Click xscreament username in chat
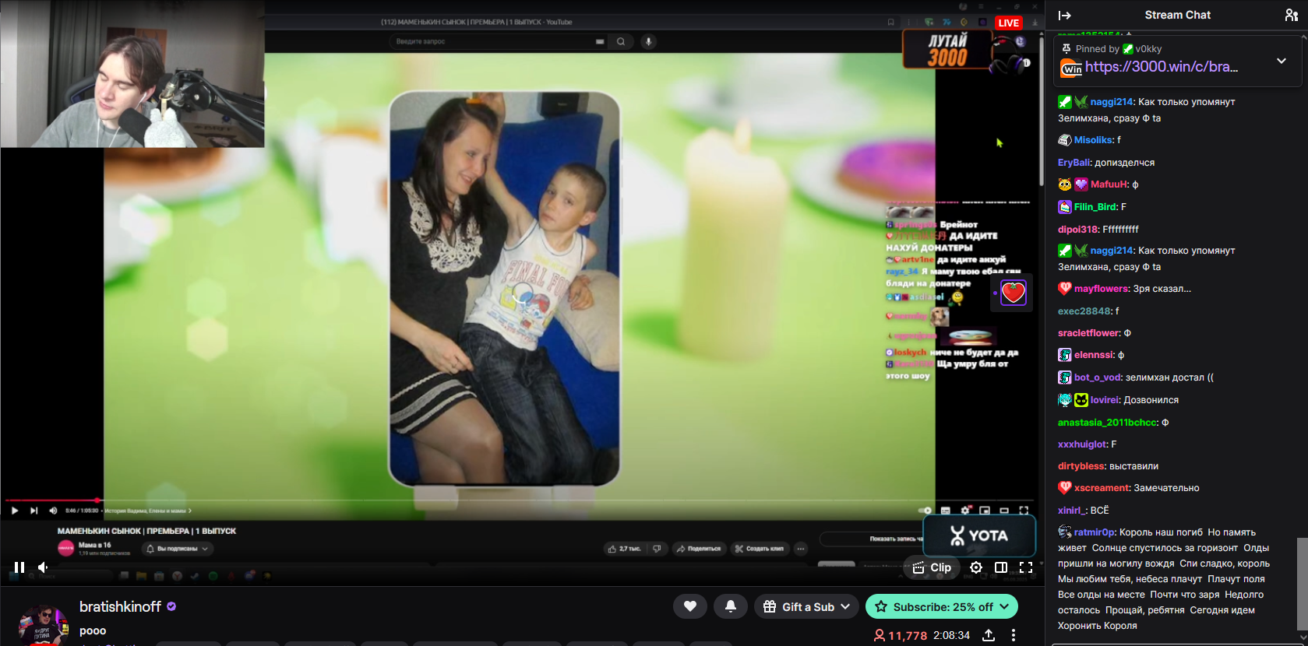Screen dimensions: 1308x646 [1102, 488]
